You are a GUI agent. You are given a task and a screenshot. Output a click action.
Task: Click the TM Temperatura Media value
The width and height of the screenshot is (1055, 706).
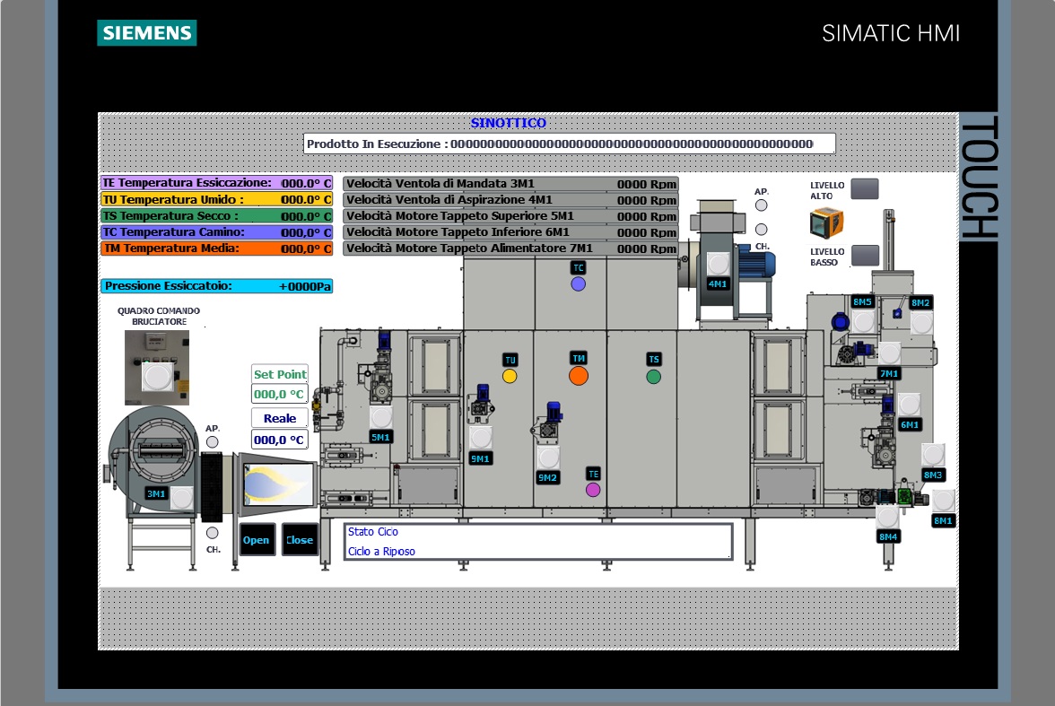point(306,248)
